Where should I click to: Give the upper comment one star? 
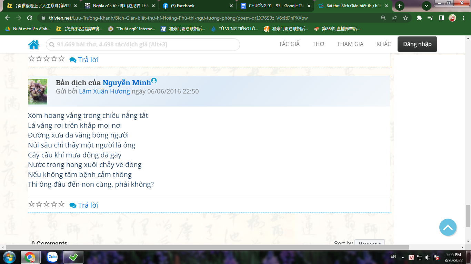(31, 59)
